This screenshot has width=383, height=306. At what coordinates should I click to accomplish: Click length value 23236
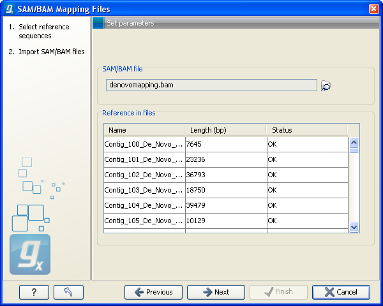196,159
